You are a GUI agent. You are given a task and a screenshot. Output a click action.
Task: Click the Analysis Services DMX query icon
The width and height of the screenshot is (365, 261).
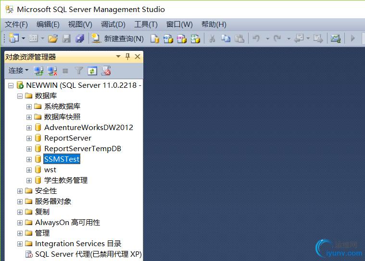pyautogui.click(x=182, y=38)
